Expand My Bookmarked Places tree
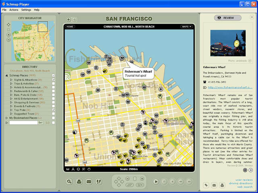Viewport: 258px width, 193px height. tap(6, 118)
